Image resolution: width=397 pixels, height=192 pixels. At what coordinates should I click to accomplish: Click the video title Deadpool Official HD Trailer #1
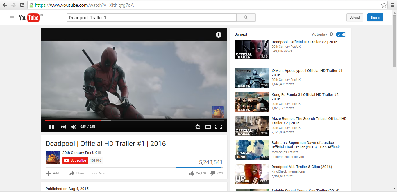coord(106,144)
